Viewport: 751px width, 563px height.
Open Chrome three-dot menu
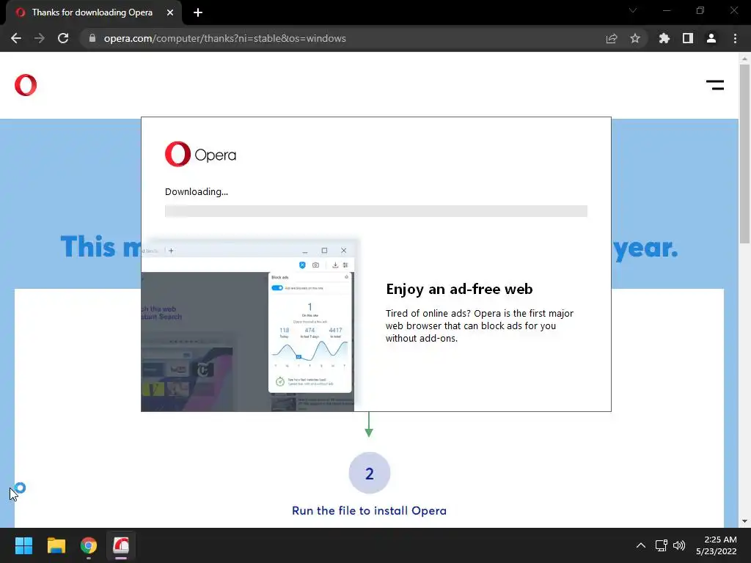[x=735, y=38]
